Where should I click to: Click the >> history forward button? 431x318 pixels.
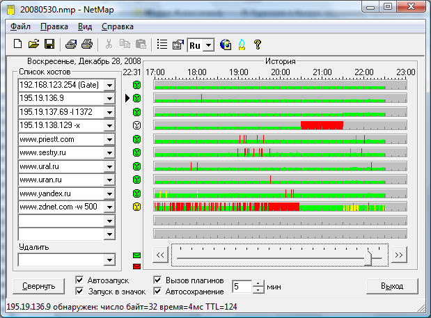(x=399, y=255)
